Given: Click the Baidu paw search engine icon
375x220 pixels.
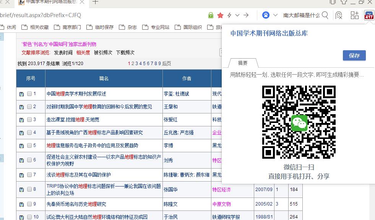Looking at the screenshot, I should 266,15.
